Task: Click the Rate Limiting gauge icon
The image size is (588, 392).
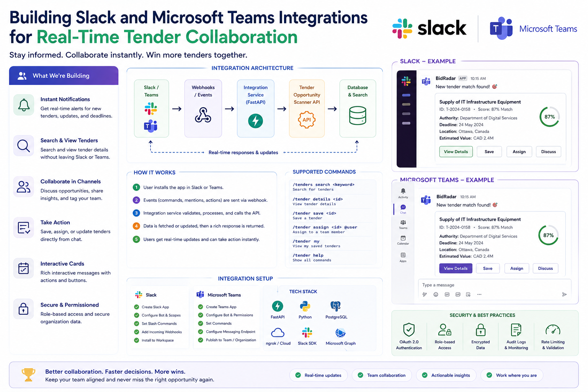Action: [x=553, y=330]
